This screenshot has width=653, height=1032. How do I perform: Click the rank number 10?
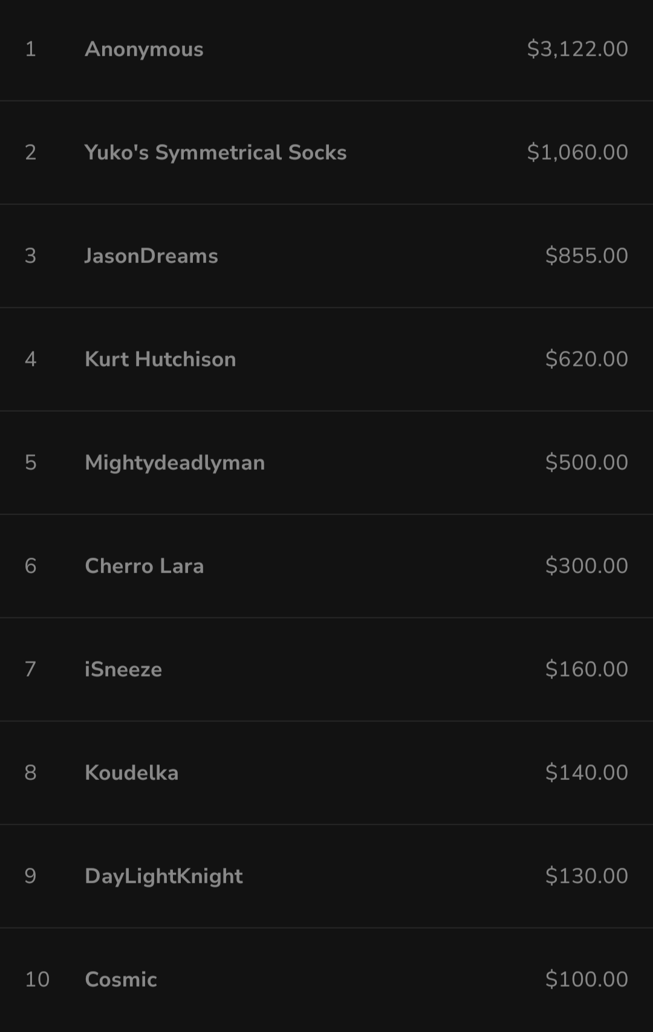click(37, 979)
